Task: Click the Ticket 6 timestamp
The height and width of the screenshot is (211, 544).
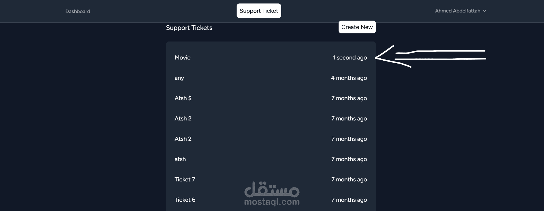Action: 349,200
